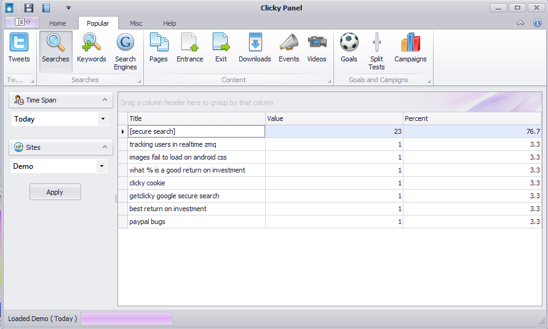
Task: Sort by the Value column header
Action: click(x=334, y=118)
